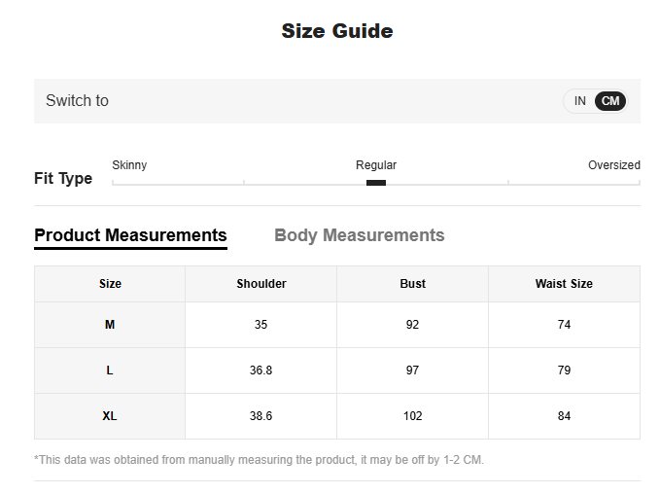This screenshot has height=494, width=660.
Task: Click the Switch to label
Action: 77,101
